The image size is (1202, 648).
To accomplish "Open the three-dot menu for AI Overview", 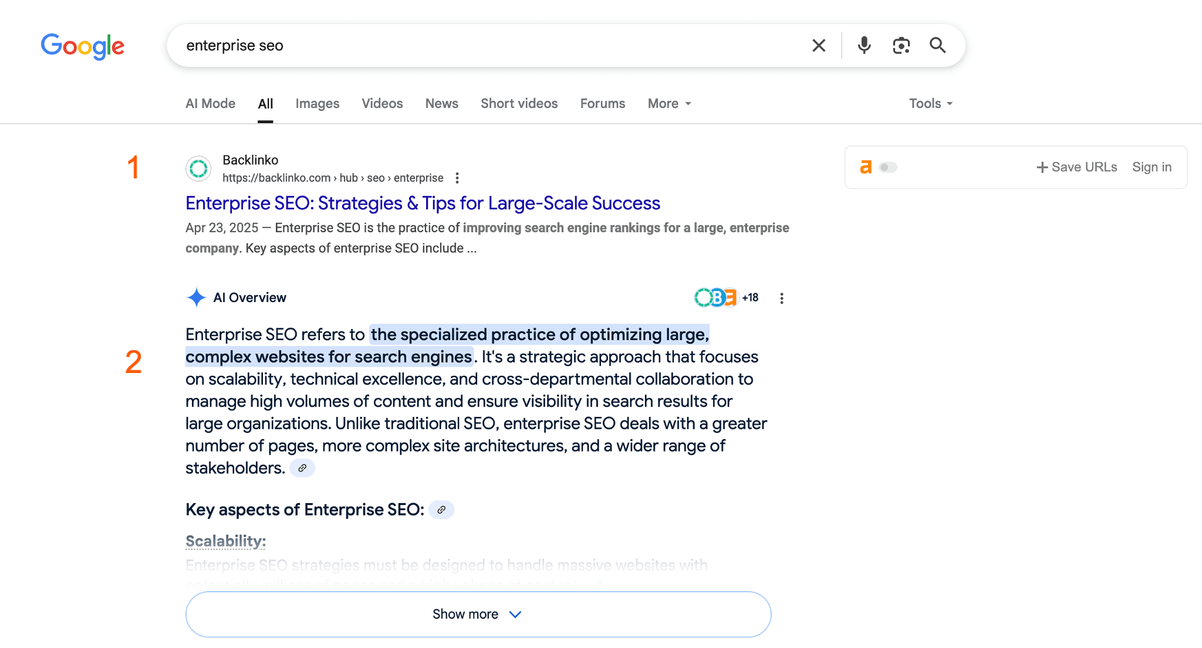I will tap(782, 298).
